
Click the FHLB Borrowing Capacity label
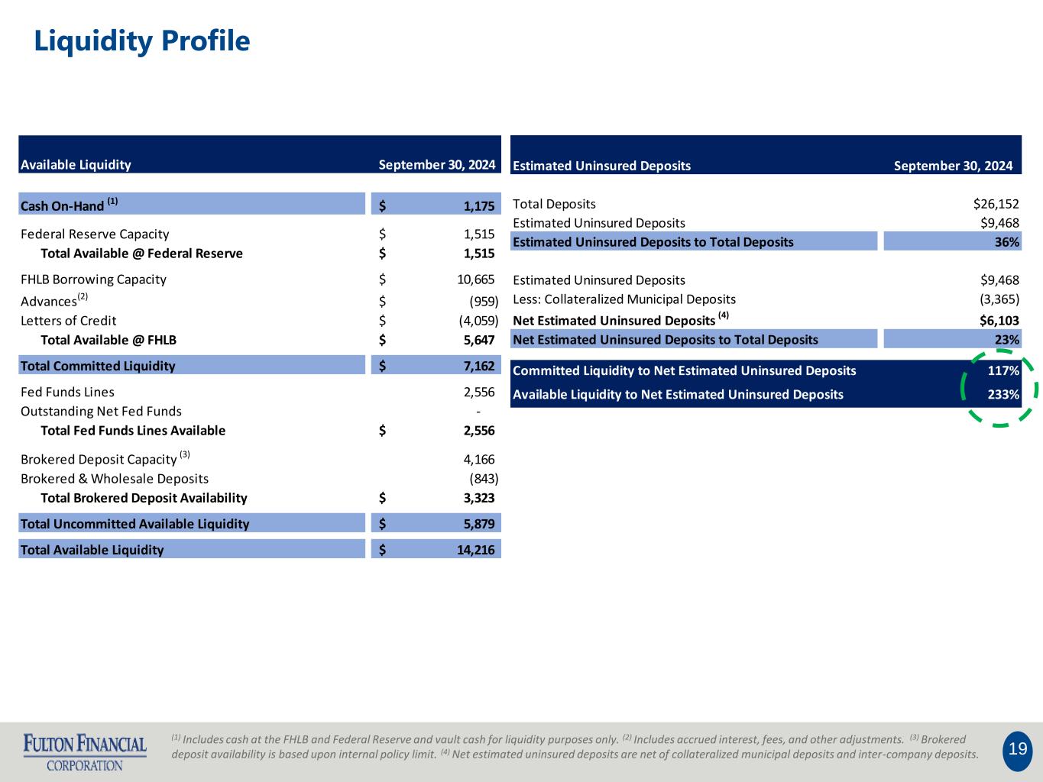point(93,280)
